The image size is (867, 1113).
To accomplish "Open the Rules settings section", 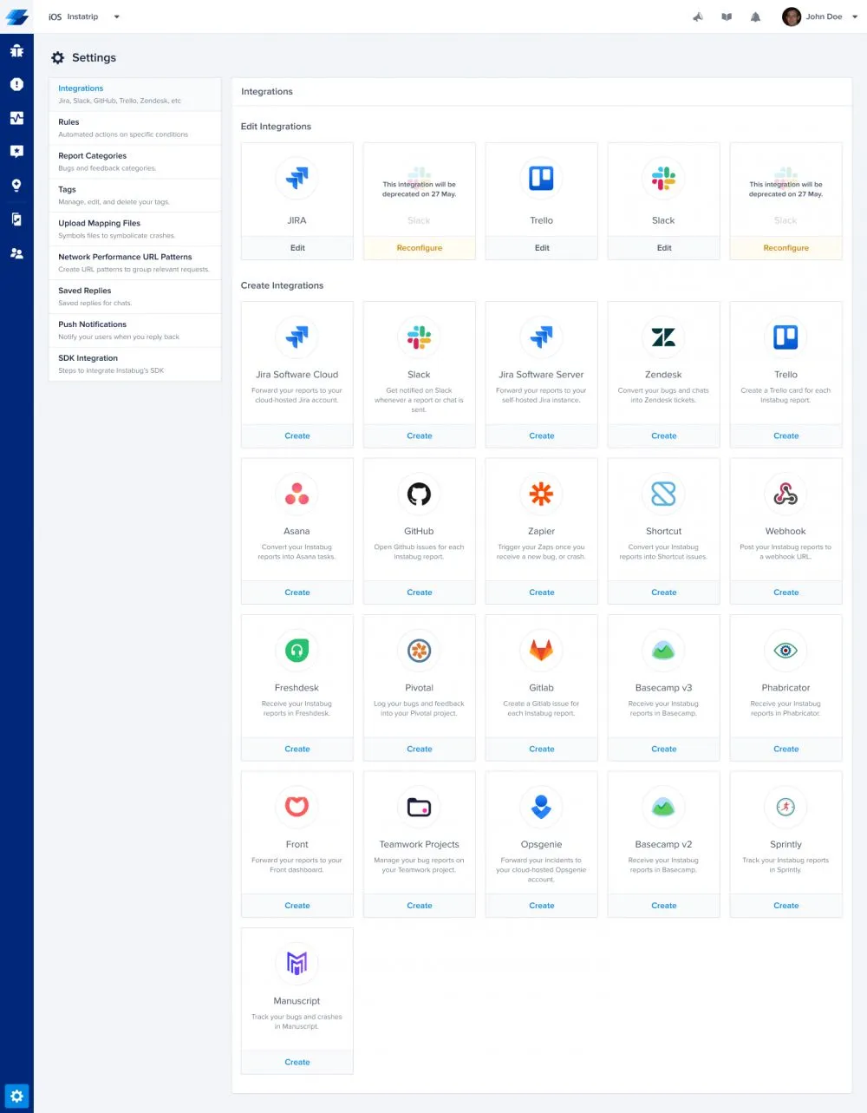I will click(x=134, y=128).
